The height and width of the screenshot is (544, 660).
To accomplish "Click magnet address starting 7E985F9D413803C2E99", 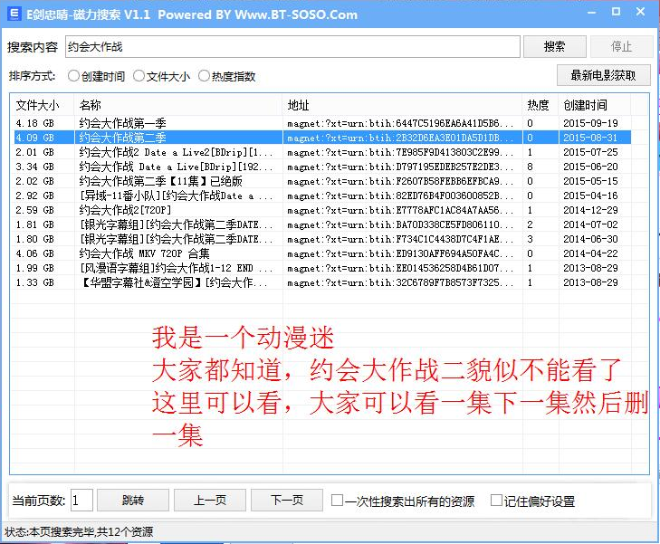I will point(400,152).
